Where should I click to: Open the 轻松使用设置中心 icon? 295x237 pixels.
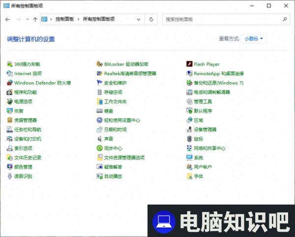point(99,120)
